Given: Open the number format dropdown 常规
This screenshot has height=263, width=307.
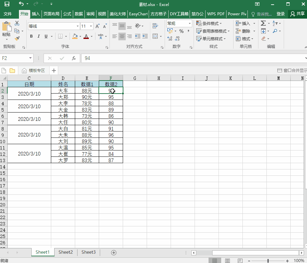Looking at the screenshot, I should tap(190, 24).
